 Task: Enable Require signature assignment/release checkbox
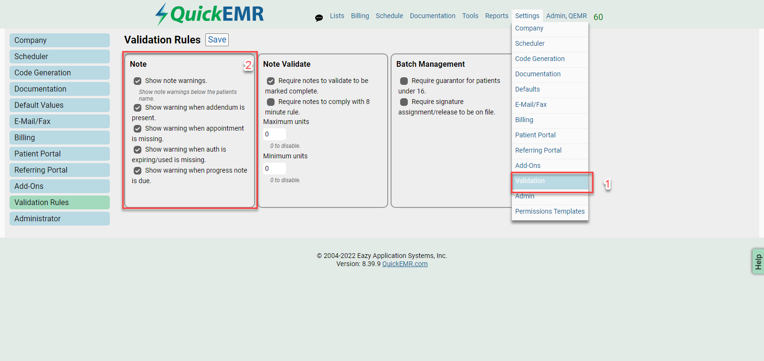pyautogui.click(x=404, y=102)
